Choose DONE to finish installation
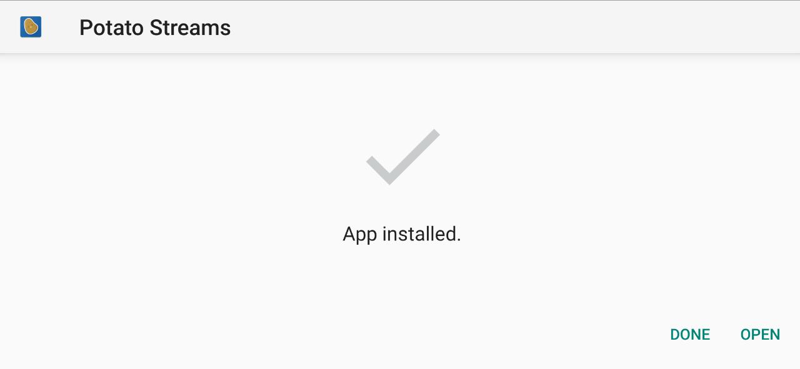The image size is (800, 369). [x=690, y=335]
